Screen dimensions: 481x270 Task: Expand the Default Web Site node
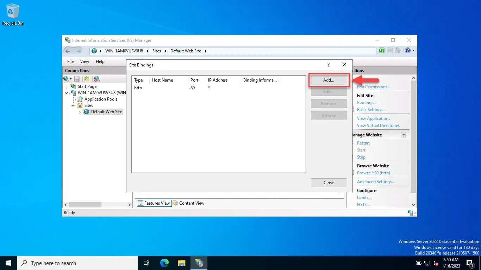click(x=80, y=112)
